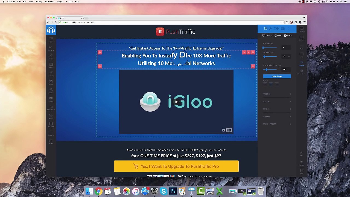This screenshot has width=350, height=197.
Task: Click the Chrome address bar
Action: click(171, 22)
